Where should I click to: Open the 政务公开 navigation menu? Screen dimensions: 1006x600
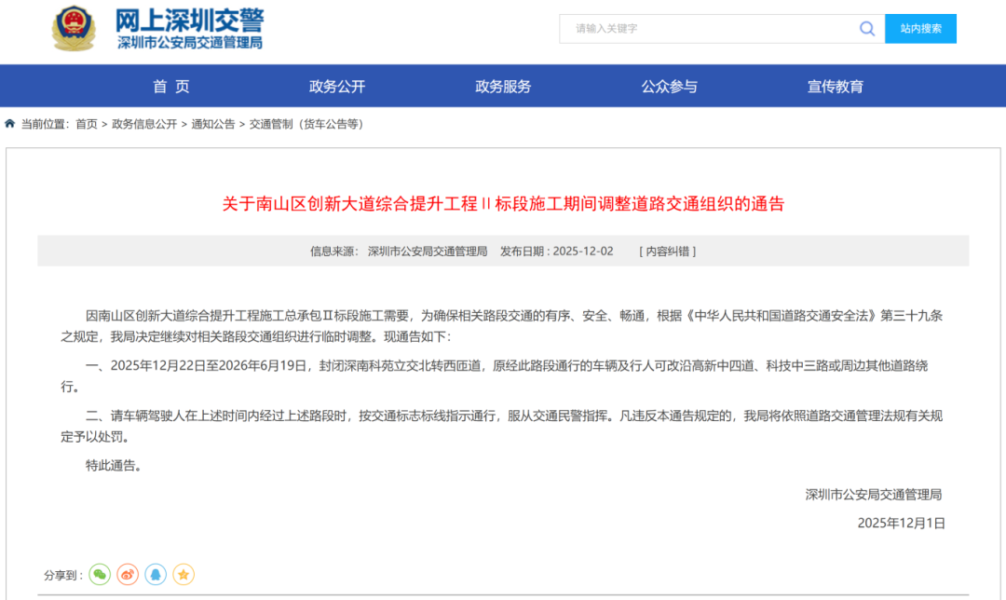337,87
